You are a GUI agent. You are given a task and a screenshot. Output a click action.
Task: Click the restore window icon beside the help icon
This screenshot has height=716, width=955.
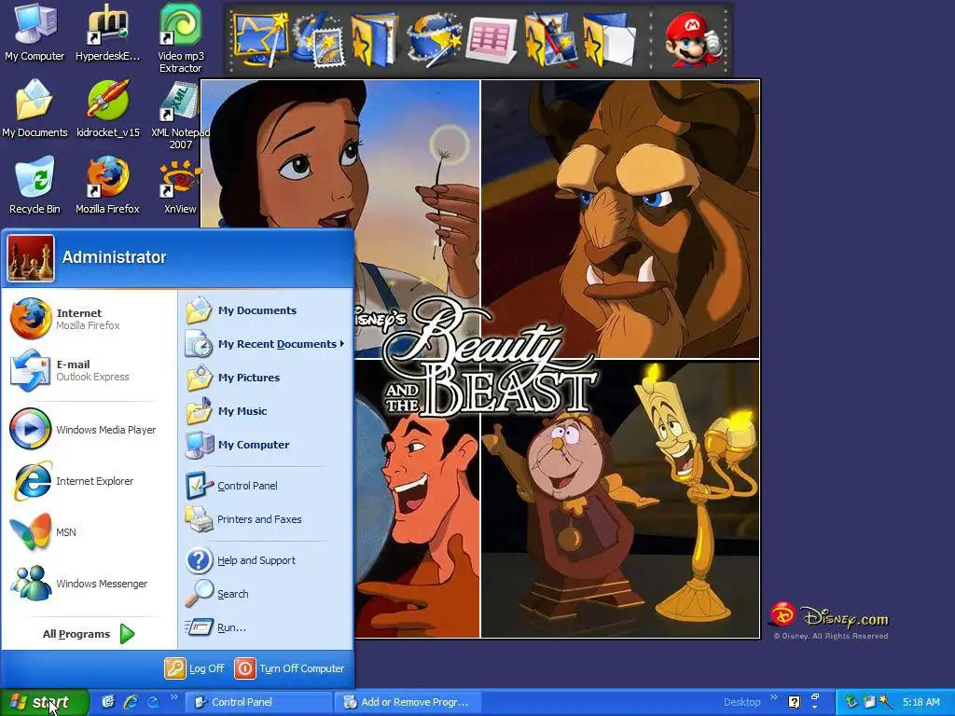(815, 697)
